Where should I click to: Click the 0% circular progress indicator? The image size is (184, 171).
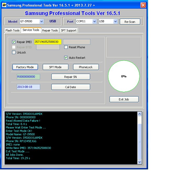click(124, 76)
